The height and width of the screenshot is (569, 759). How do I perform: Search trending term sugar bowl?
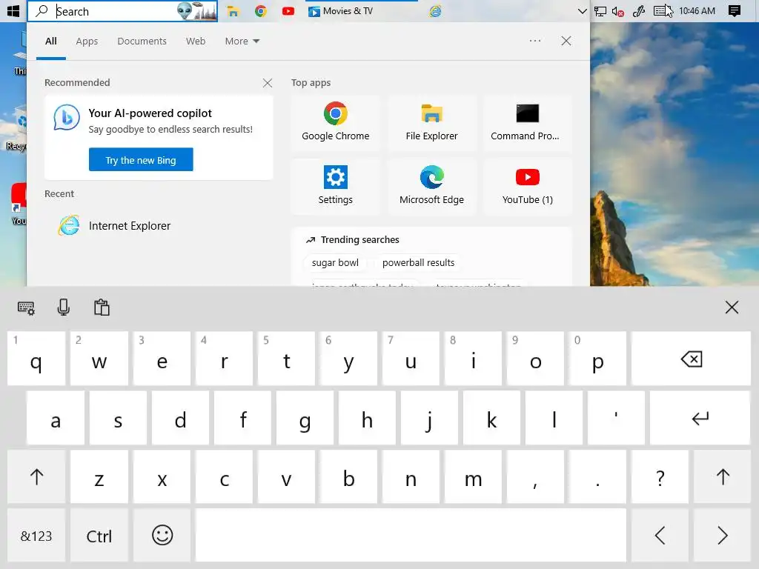pos(335,263)
